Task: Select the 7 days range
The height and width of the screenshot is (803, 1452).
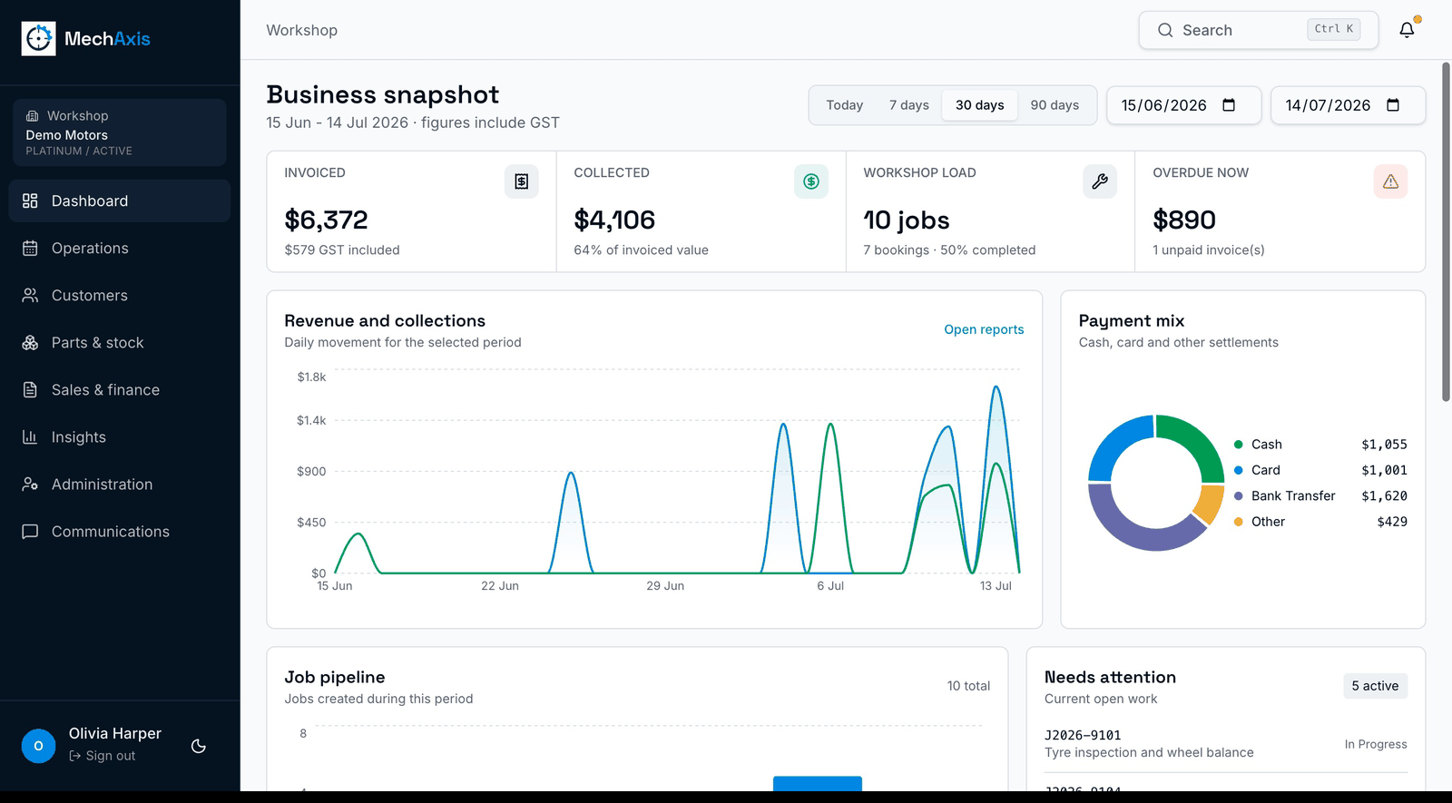Action: [x=909, y=105]
